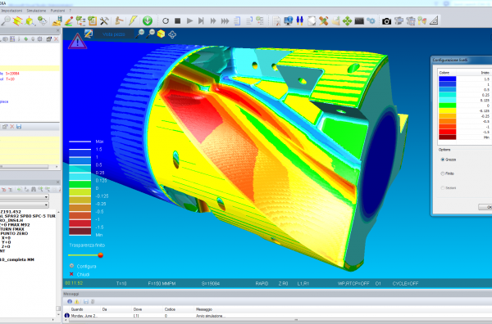The width and height of the screenshot is (492, 324).
Task: Click the yellow lightning bolt icon
Action: click(x=133, y=21)
